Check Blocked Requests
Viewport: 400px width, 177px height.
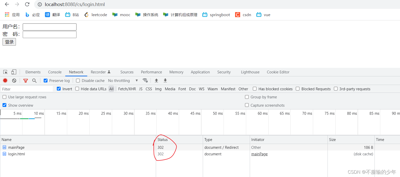click(x=298, y=89)
